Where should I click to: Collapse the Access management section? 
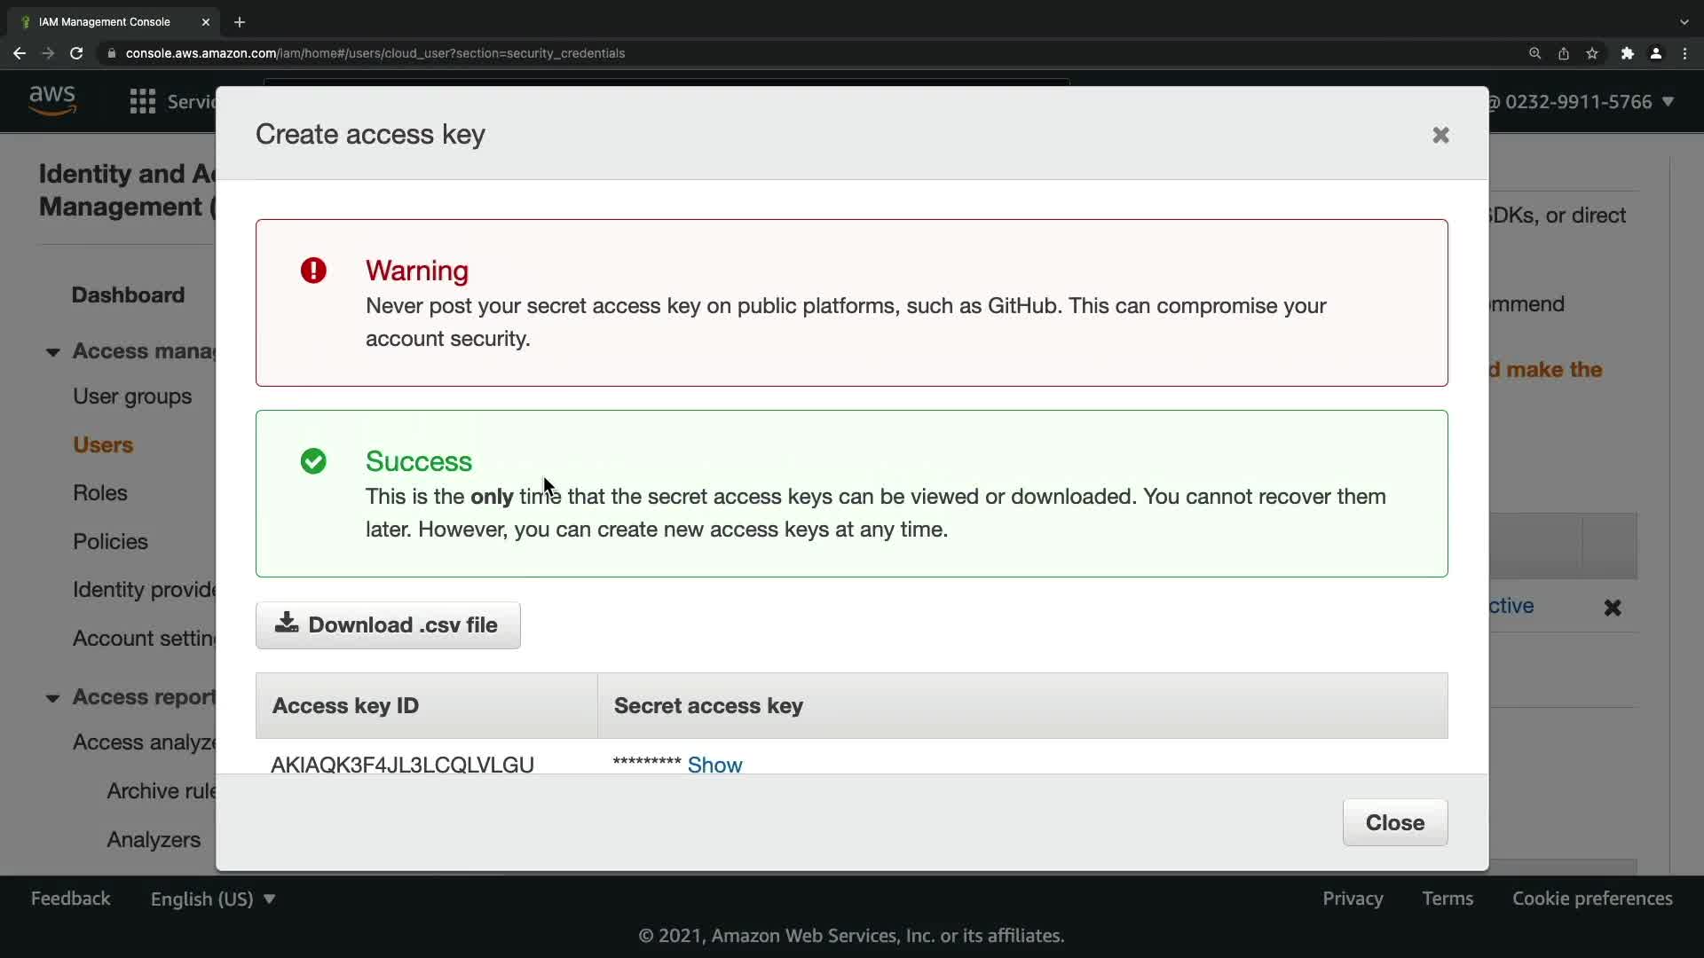(x=53, y=352)
